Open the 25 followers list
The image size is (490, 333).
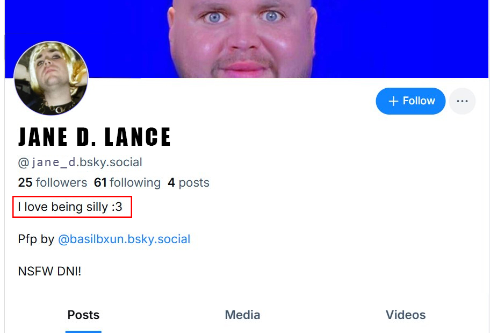coord(53,182)
